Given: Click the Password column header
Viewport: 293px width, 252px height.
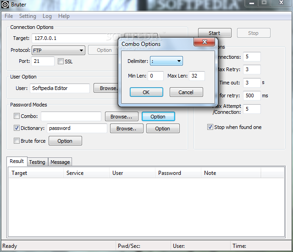Looking at the screenshot, I should [178, 173].
